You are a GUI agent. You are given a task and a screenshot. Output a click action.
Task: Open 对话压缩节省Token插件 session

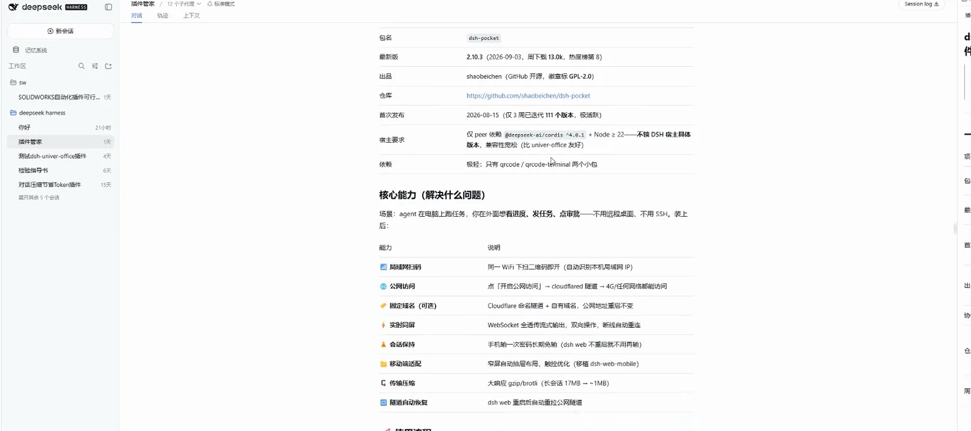[x=61, y=185]
